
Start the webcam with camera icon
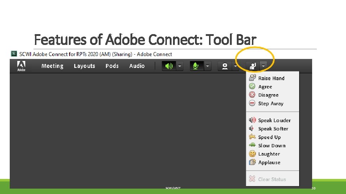coord(225,66)
